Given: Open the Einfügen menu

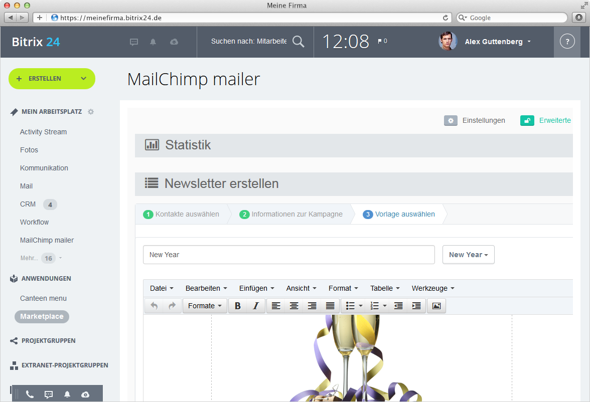Looking at the screenshot, I should [x=257, y=288].
